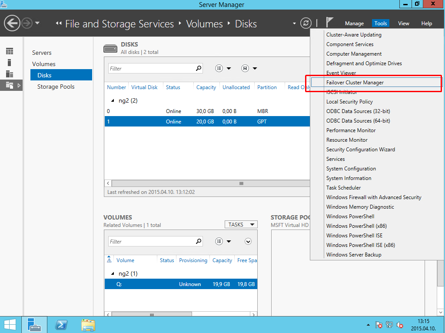Open Cluster-Aware Updating from Tools menu
Image resolution: width=445 pixels, height=333 pixels.
click(354, 35)
